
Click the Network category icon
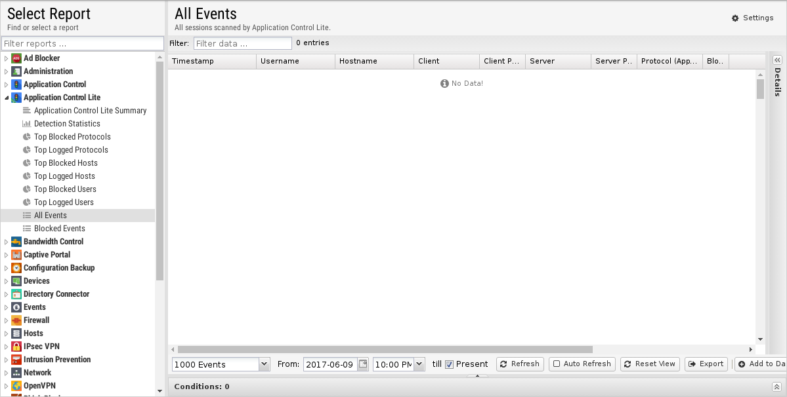(16, 373)
